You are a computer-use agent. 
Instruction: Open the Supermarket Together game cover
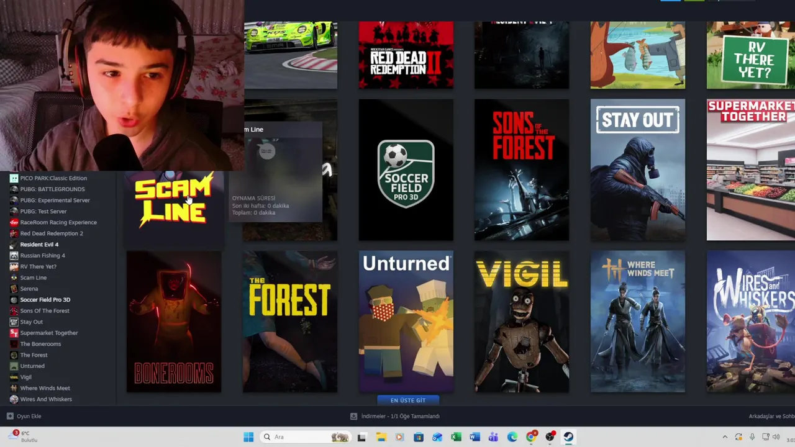751,169
